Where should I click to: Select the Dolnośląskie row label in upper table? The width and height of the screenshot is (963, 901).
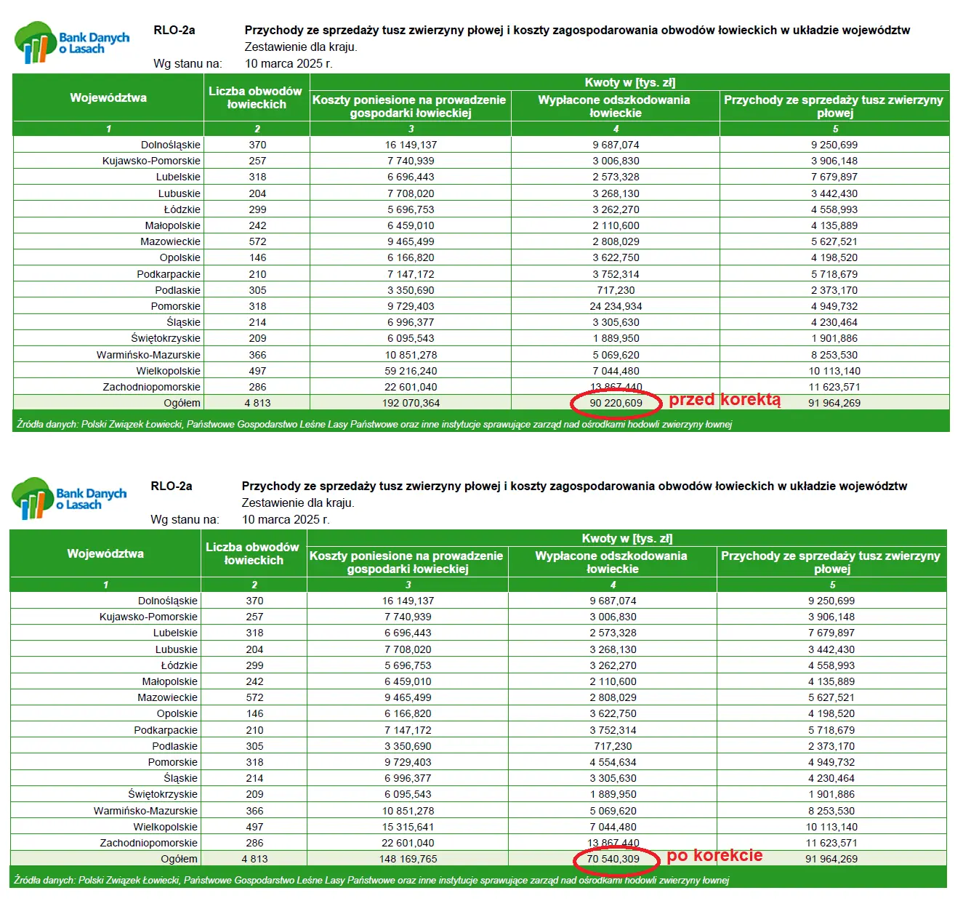coord(171,145)
